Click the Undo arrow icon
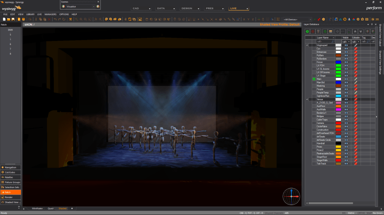Image resolution: width=384 pixels, height=215 pixels. (54, 19)
